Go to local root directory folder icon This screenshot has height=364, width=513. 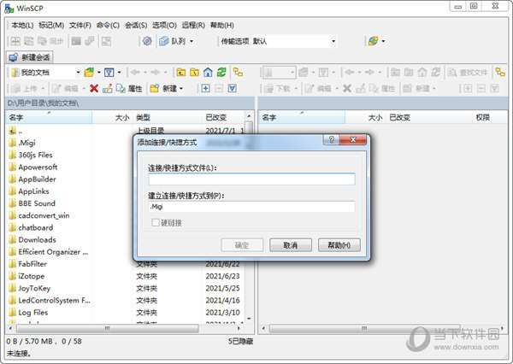coord(194,73)
